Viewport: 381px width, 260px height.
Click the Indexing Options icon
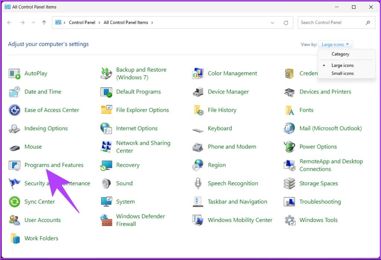tap(15, 128)
